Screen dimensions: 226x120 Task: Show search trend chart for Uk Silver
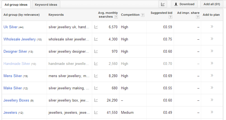(96, 27)
